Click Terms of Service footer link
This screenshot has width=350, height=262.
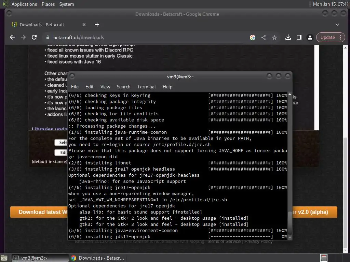224,242
